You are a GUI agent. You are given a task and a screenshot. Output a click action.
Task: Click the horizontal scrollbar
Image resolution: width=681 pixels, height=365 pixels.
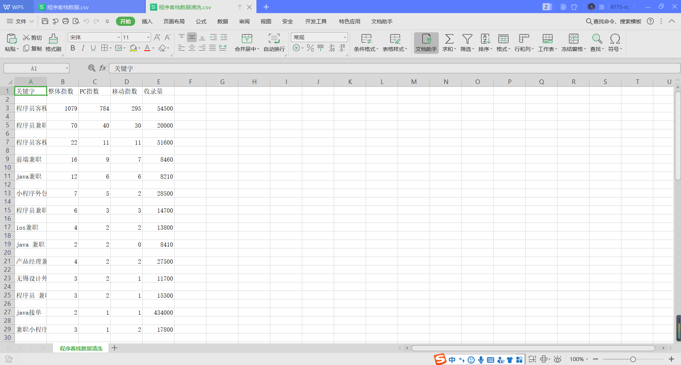(x=533, y=348)
